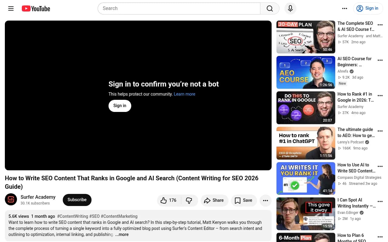Open Surfer Academy channel avatar
This screenshot has width=388, height=242.
tap(11, 199)
